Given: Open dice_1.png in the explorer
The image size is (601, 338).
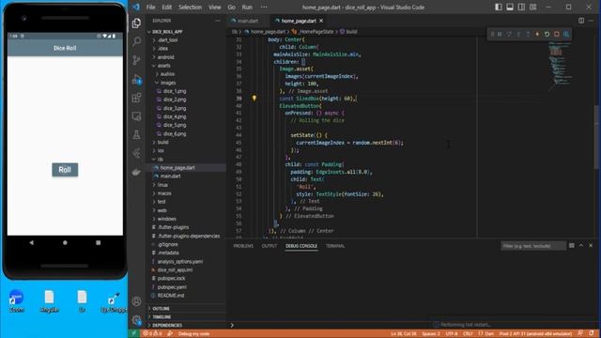Looking at the screenshot, I should point(175,91).
